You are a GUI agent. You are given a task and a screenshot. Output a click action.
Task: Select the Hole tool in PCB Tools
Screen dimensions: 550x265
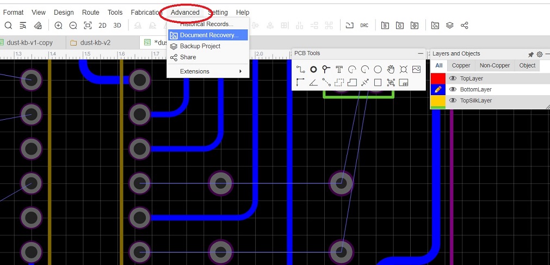pos(403,69)
